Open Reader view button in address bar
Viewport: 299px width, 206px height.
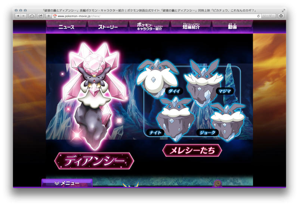(268, 16)
